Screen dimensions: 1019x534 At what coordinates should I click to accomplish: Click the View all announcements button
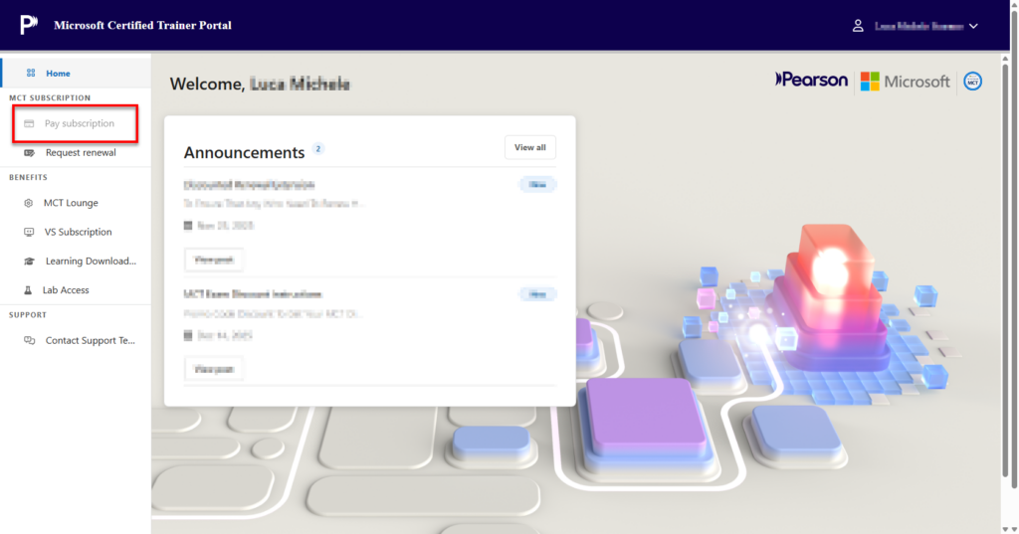click(529, 147)
